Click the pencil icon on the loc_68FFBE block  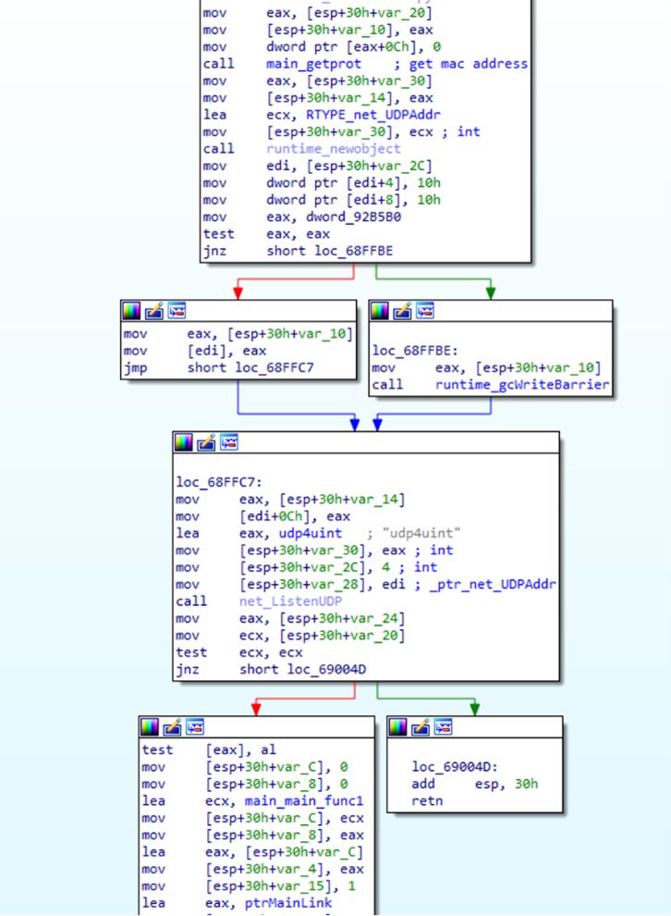coord(402,311)
